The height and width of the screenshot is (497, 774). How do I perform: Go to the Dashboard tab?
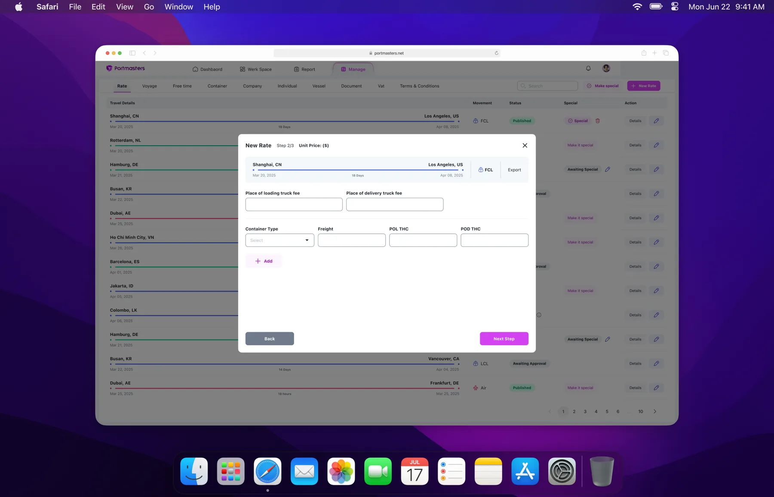(x=207, y=69)
